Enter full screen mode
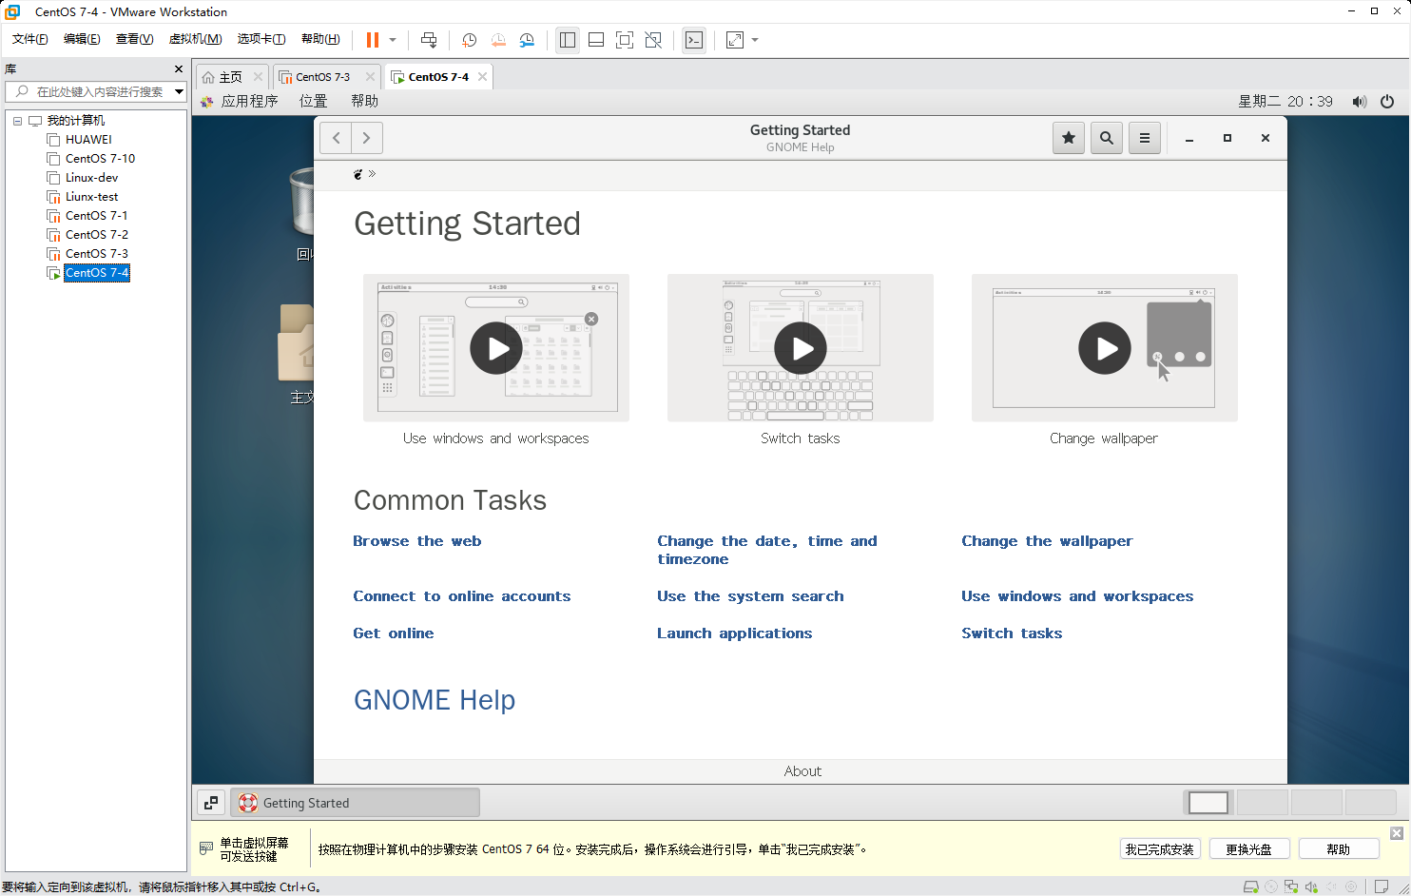Image resolution: width=1411 pixels, height=896 pixels. (x=625, y=40)
